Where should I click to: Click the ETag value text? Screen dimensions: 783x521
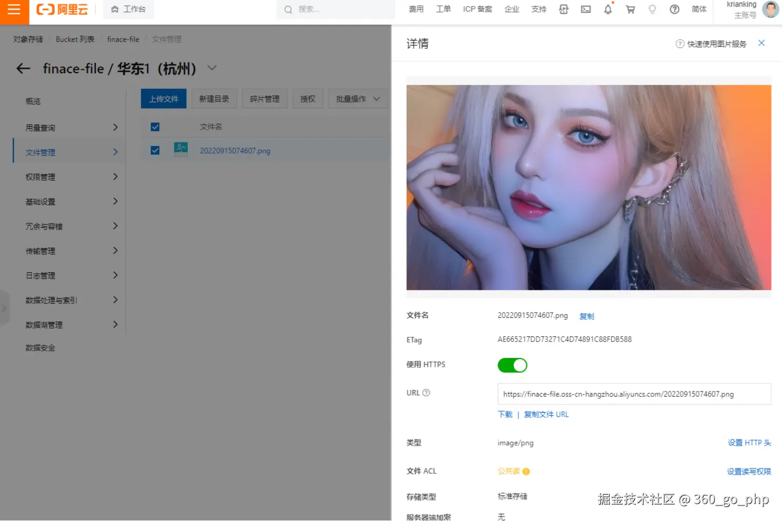coord(564,339)
